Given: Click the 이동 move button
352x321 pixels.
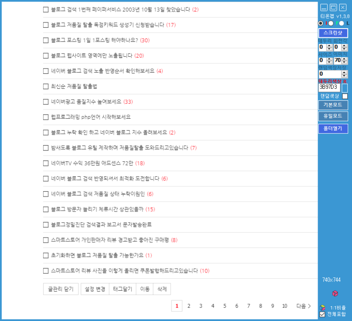Looking at the screenshot, I should coord(145,289).
